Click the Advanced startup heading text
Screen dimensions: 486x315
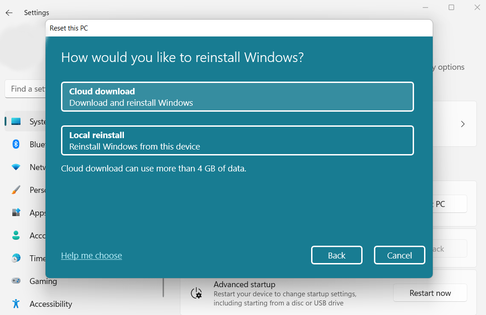pos(244,284)
